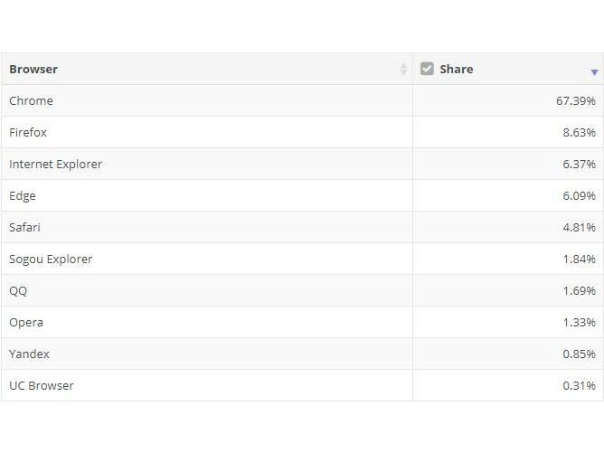Screen dimensions: 604x453
Task: Click the 0.31% share value
Action: pyautogui.click(x=579, y=386)
